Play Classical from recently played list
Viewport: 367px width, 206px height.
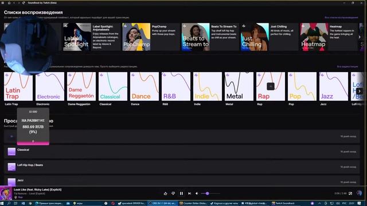click(x=182, y=152)
